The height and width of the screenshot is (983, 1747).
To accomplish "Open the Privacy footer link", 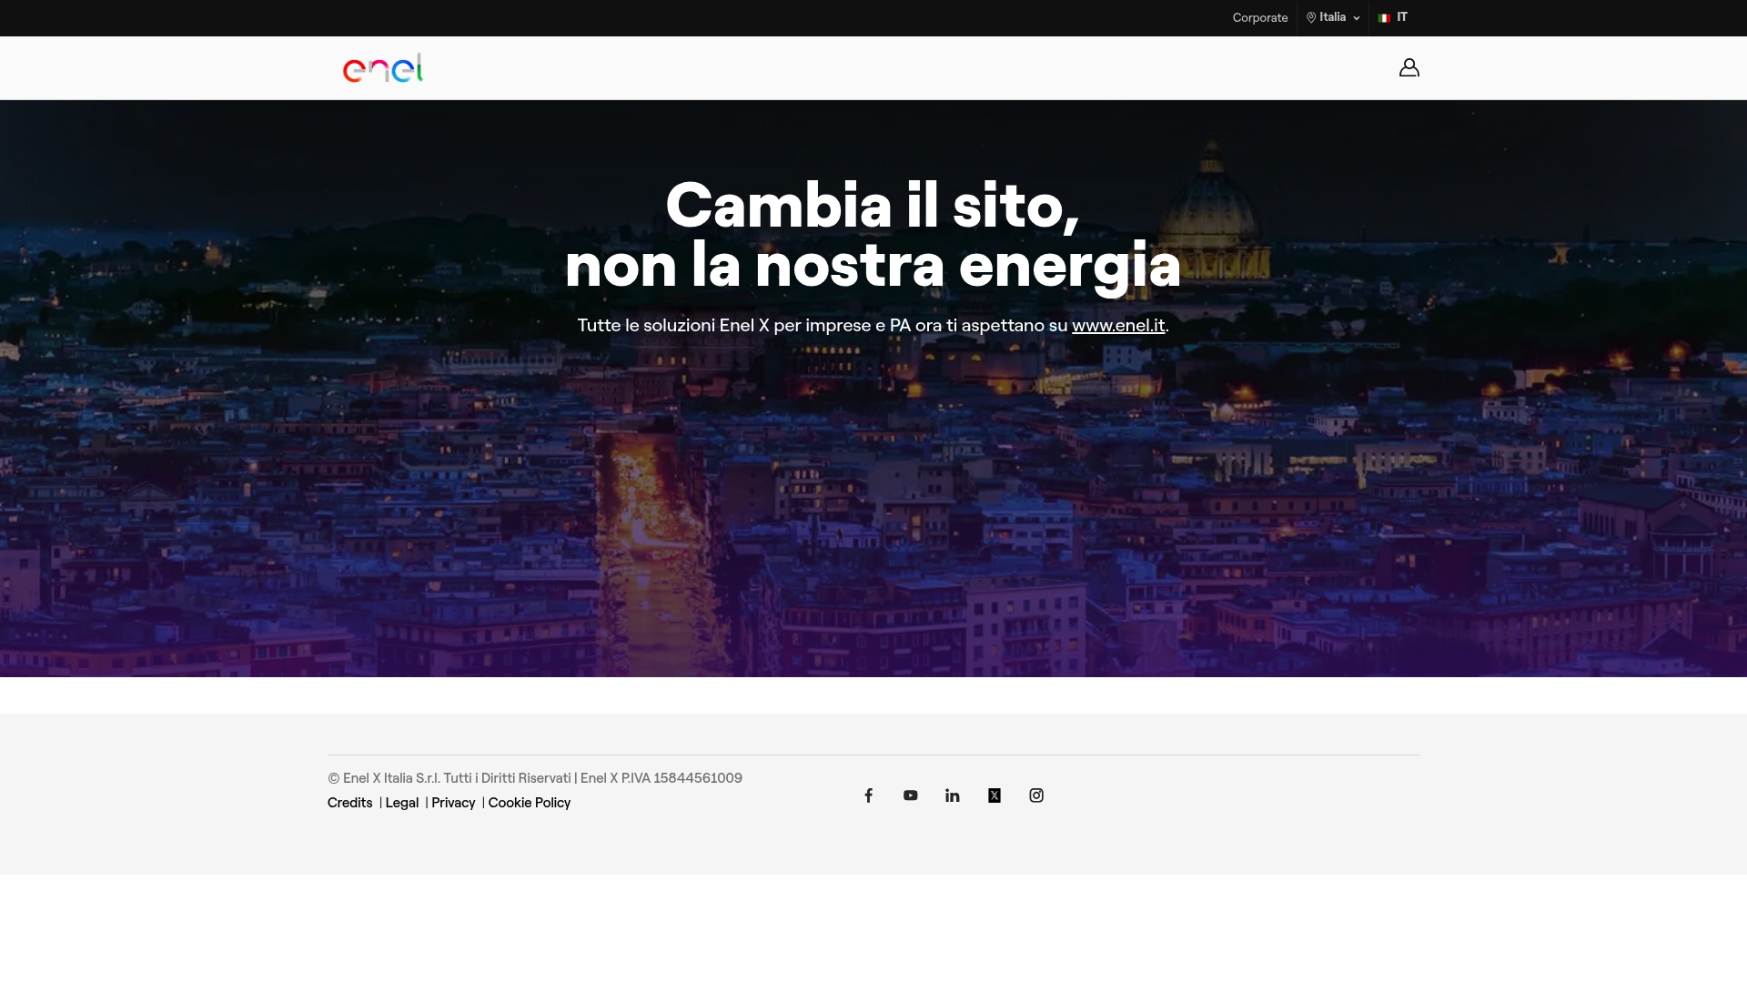I will (x=453, y=803).
